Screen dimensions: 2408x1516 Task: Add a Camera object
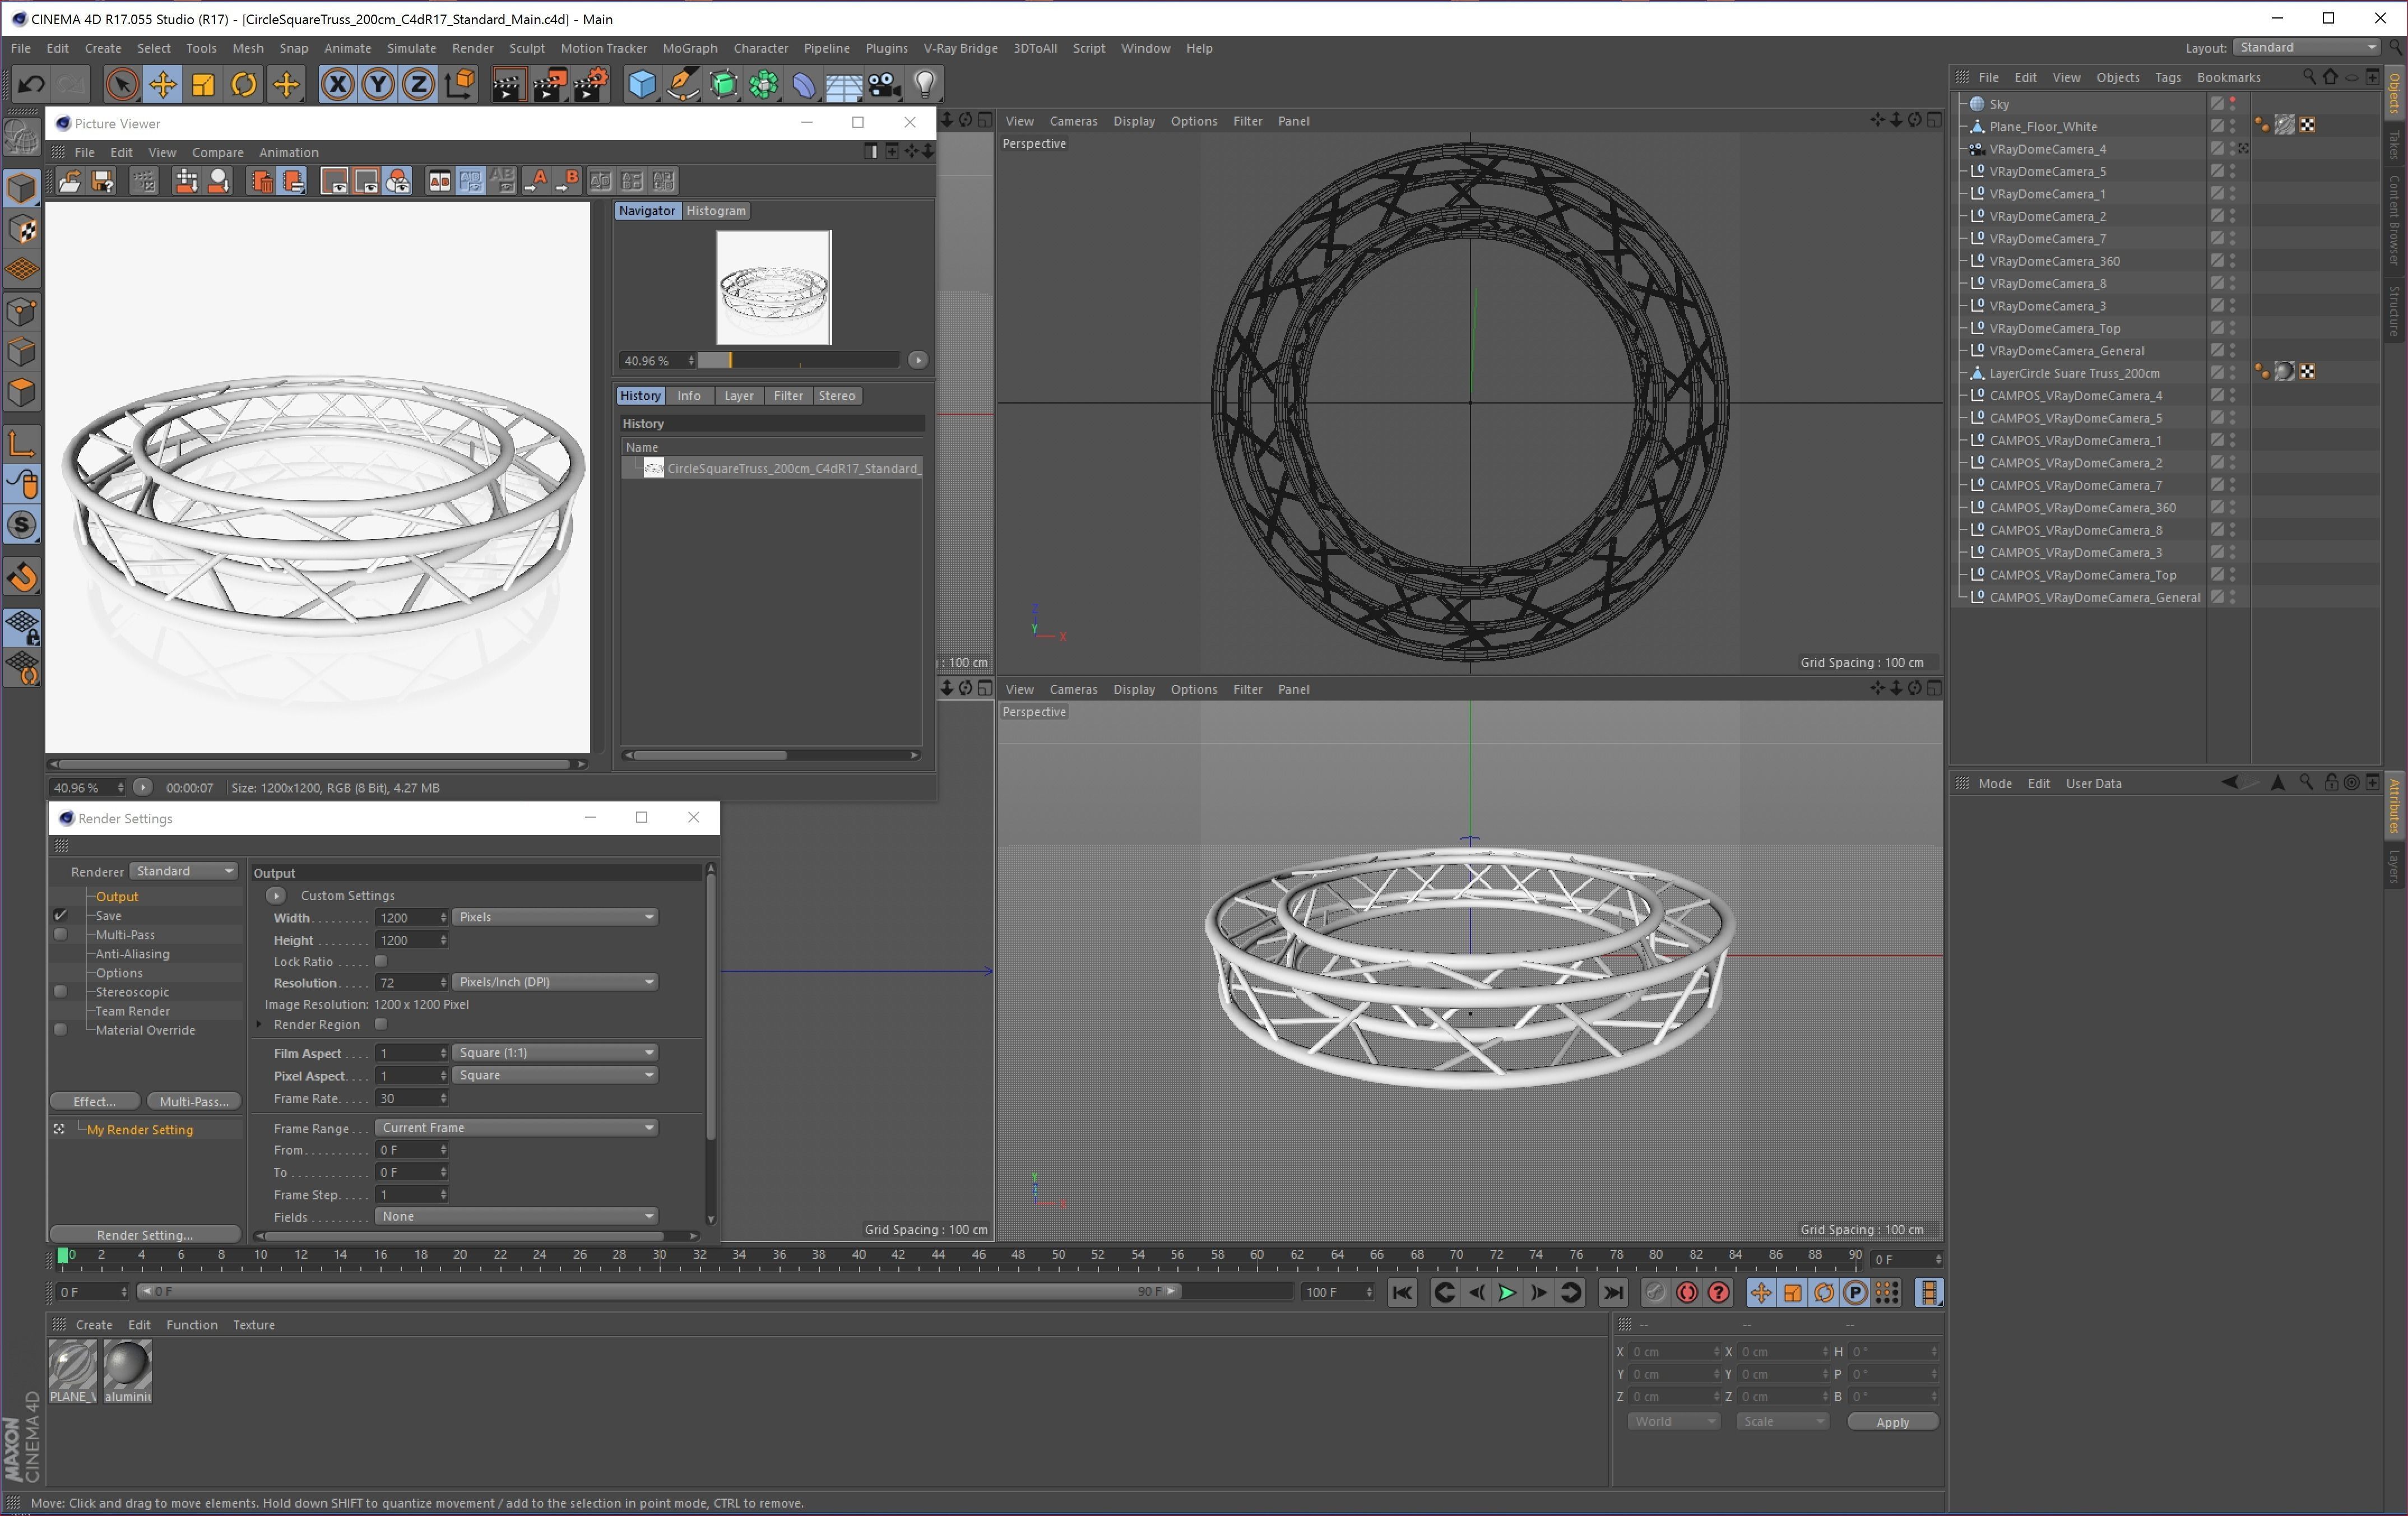click(884, 85)
